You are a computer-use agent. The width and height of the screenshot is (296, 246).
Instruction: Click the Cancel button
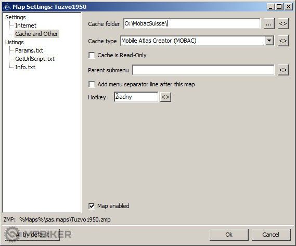[x=271, y=235]
